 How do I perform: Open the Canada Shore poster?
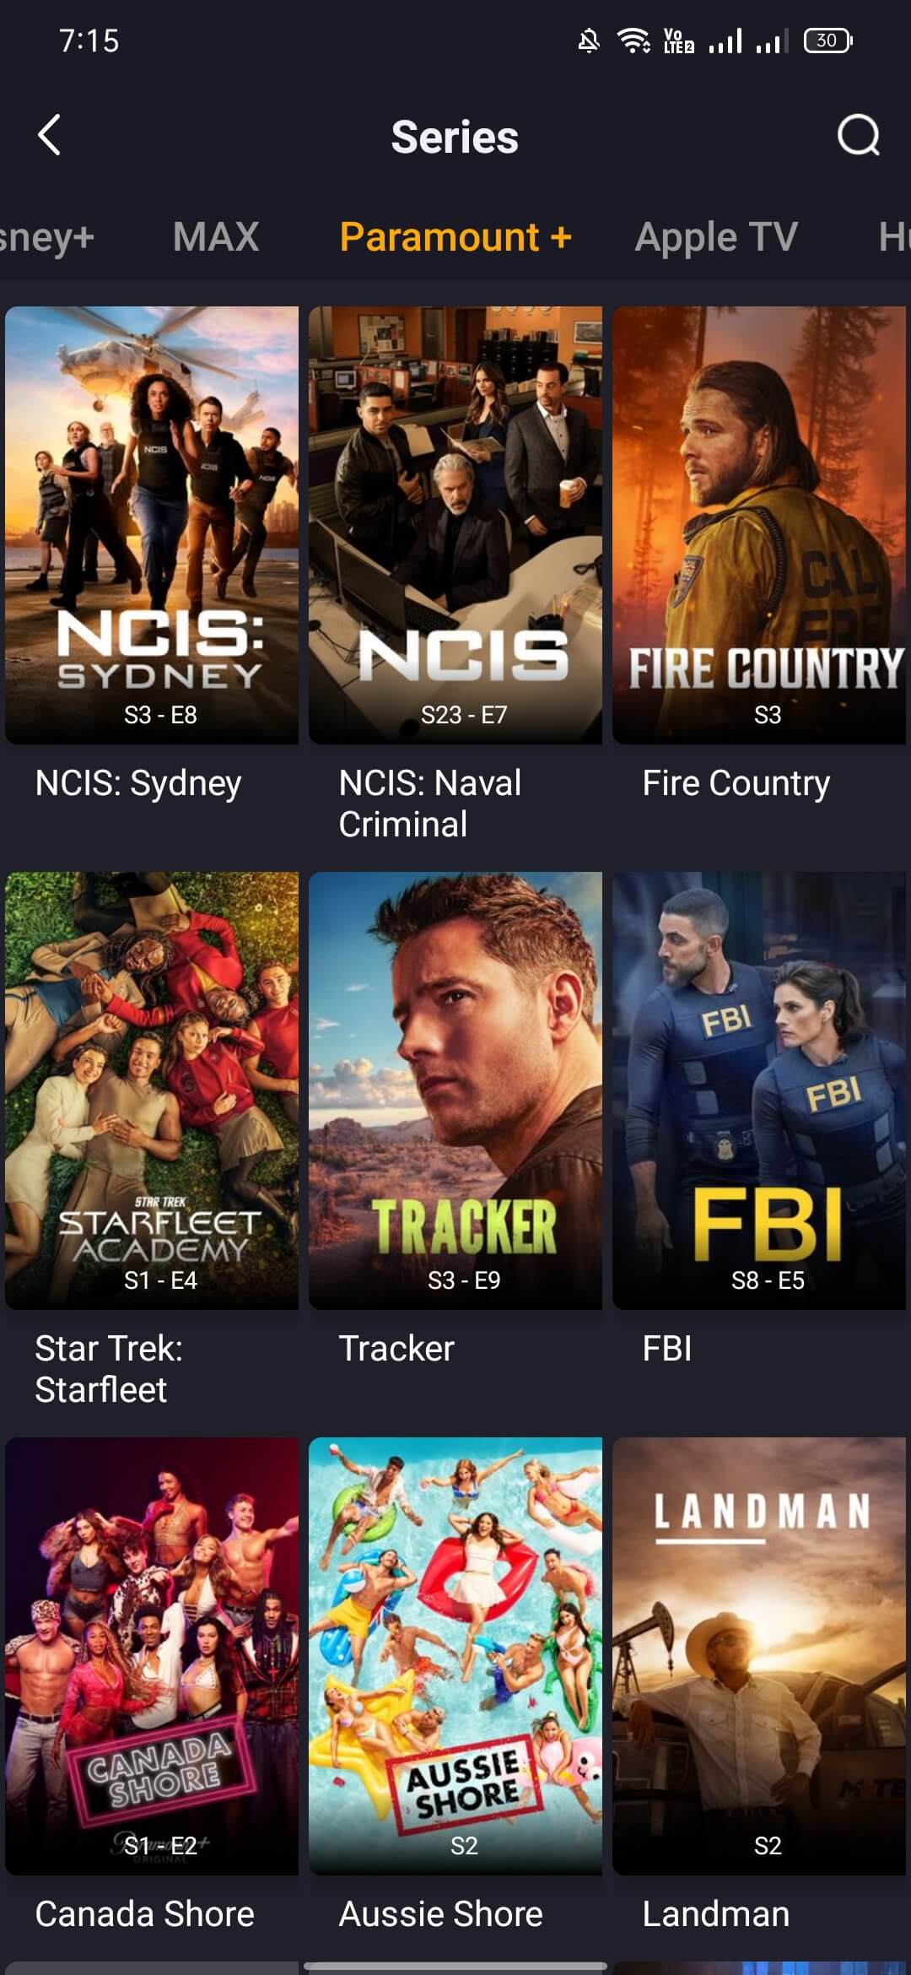(x=152, y=1656)
